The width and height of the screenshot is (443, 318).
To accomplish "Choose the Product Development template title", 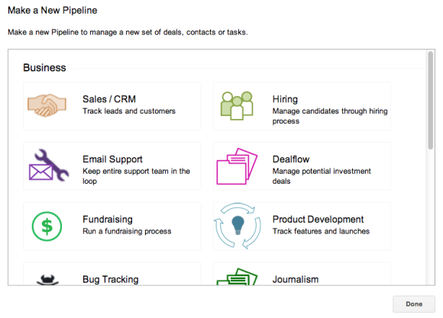I will pos(318,219).
